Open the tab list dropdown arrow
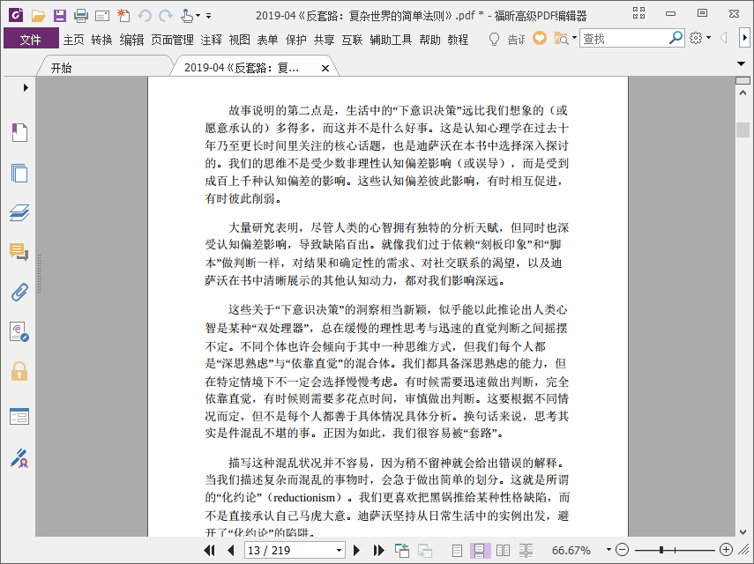754x564 pixels. point(742,63)
